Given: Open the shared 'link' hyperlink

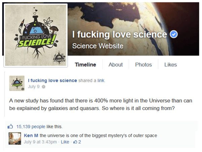Looking at the screenshot, I should (x=101, y=80).
